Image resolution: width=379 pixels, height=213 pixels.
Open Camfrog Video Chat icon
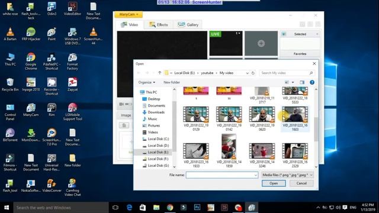click(x=72, y=188)
